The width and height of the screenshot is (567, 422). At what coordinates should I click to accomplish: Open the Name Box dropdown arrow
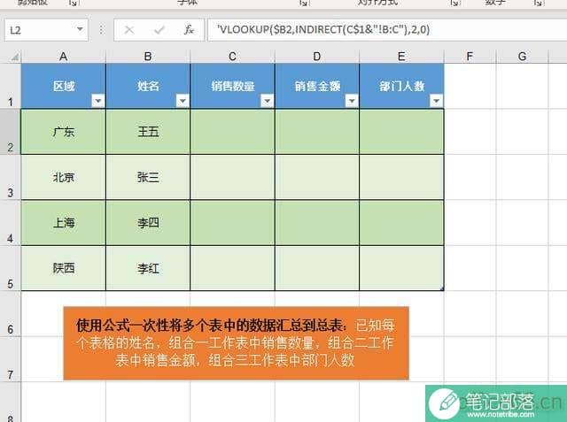click(80, 29)
